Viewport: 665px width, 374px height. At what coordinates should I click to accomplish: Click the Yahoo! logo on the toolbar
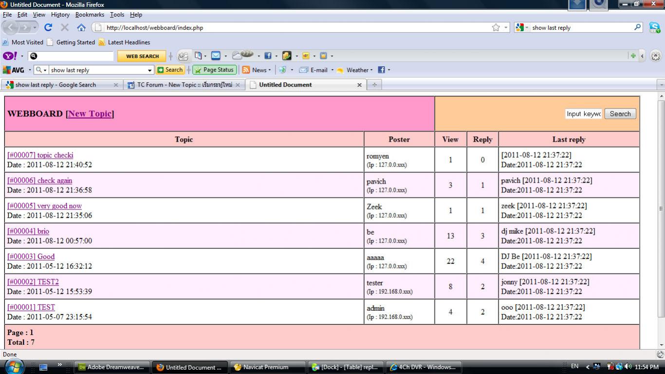point(10,56)
